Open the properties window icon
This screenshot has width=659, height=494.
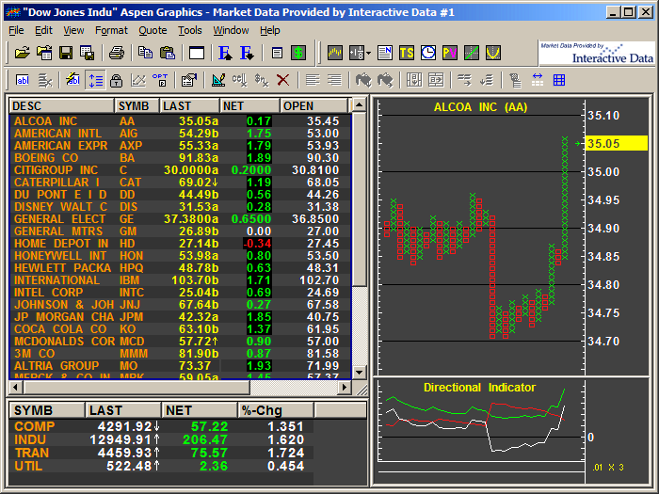coord(189,80)
